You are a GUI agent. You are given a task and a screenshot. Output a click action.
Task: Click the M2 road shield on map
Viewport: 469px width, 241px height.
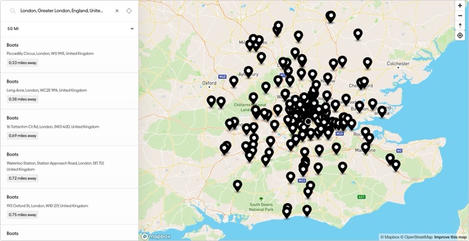click(399, 150)
